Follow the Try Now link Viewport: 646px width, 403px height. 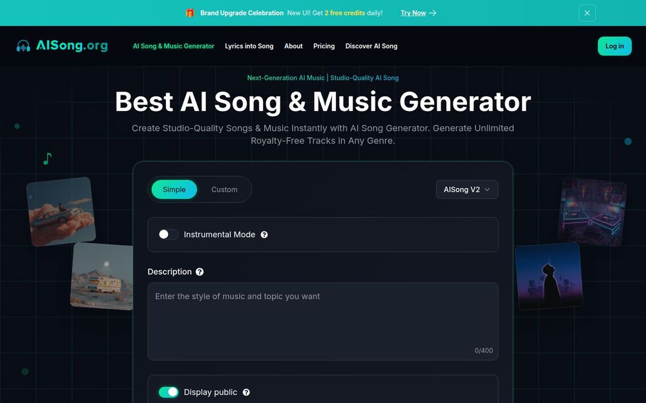[413, 13]
